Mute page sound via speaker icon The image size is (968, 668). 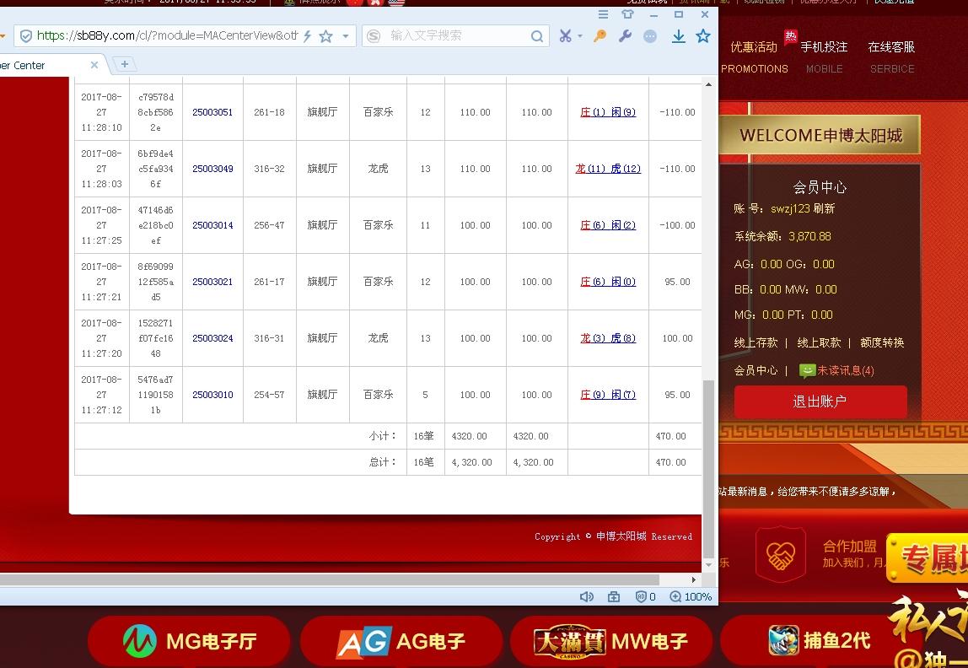pyautogui.click(x=587, y=596)
